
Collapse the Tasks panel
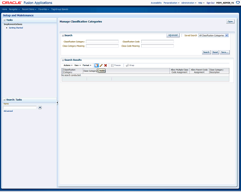click(5, 20)
